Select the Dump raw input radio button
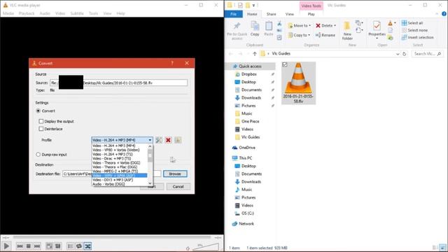The height and width of the screenshot is (252, 448). point(38,155)
